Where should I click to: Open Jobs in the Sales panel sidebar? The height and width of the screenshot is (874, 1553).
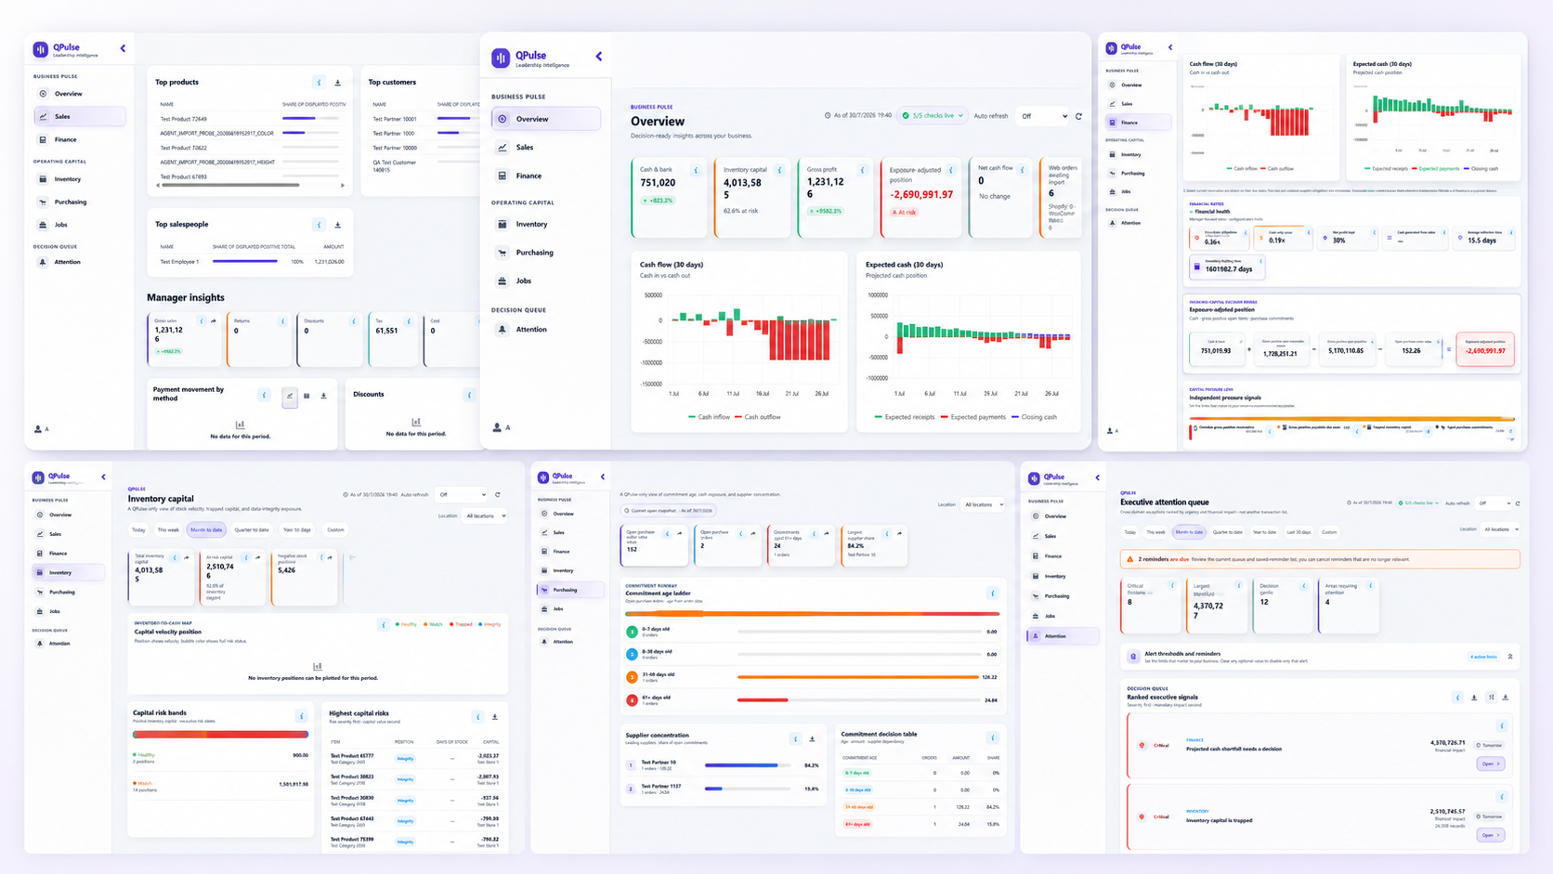(79, 225)
